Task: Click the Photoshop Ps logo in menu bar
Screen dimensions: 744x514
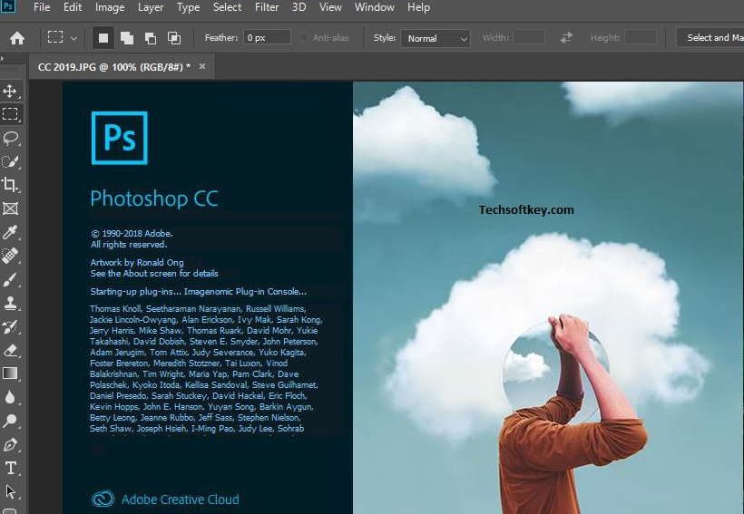Action: pyautogui.click(x=8, y=6)
